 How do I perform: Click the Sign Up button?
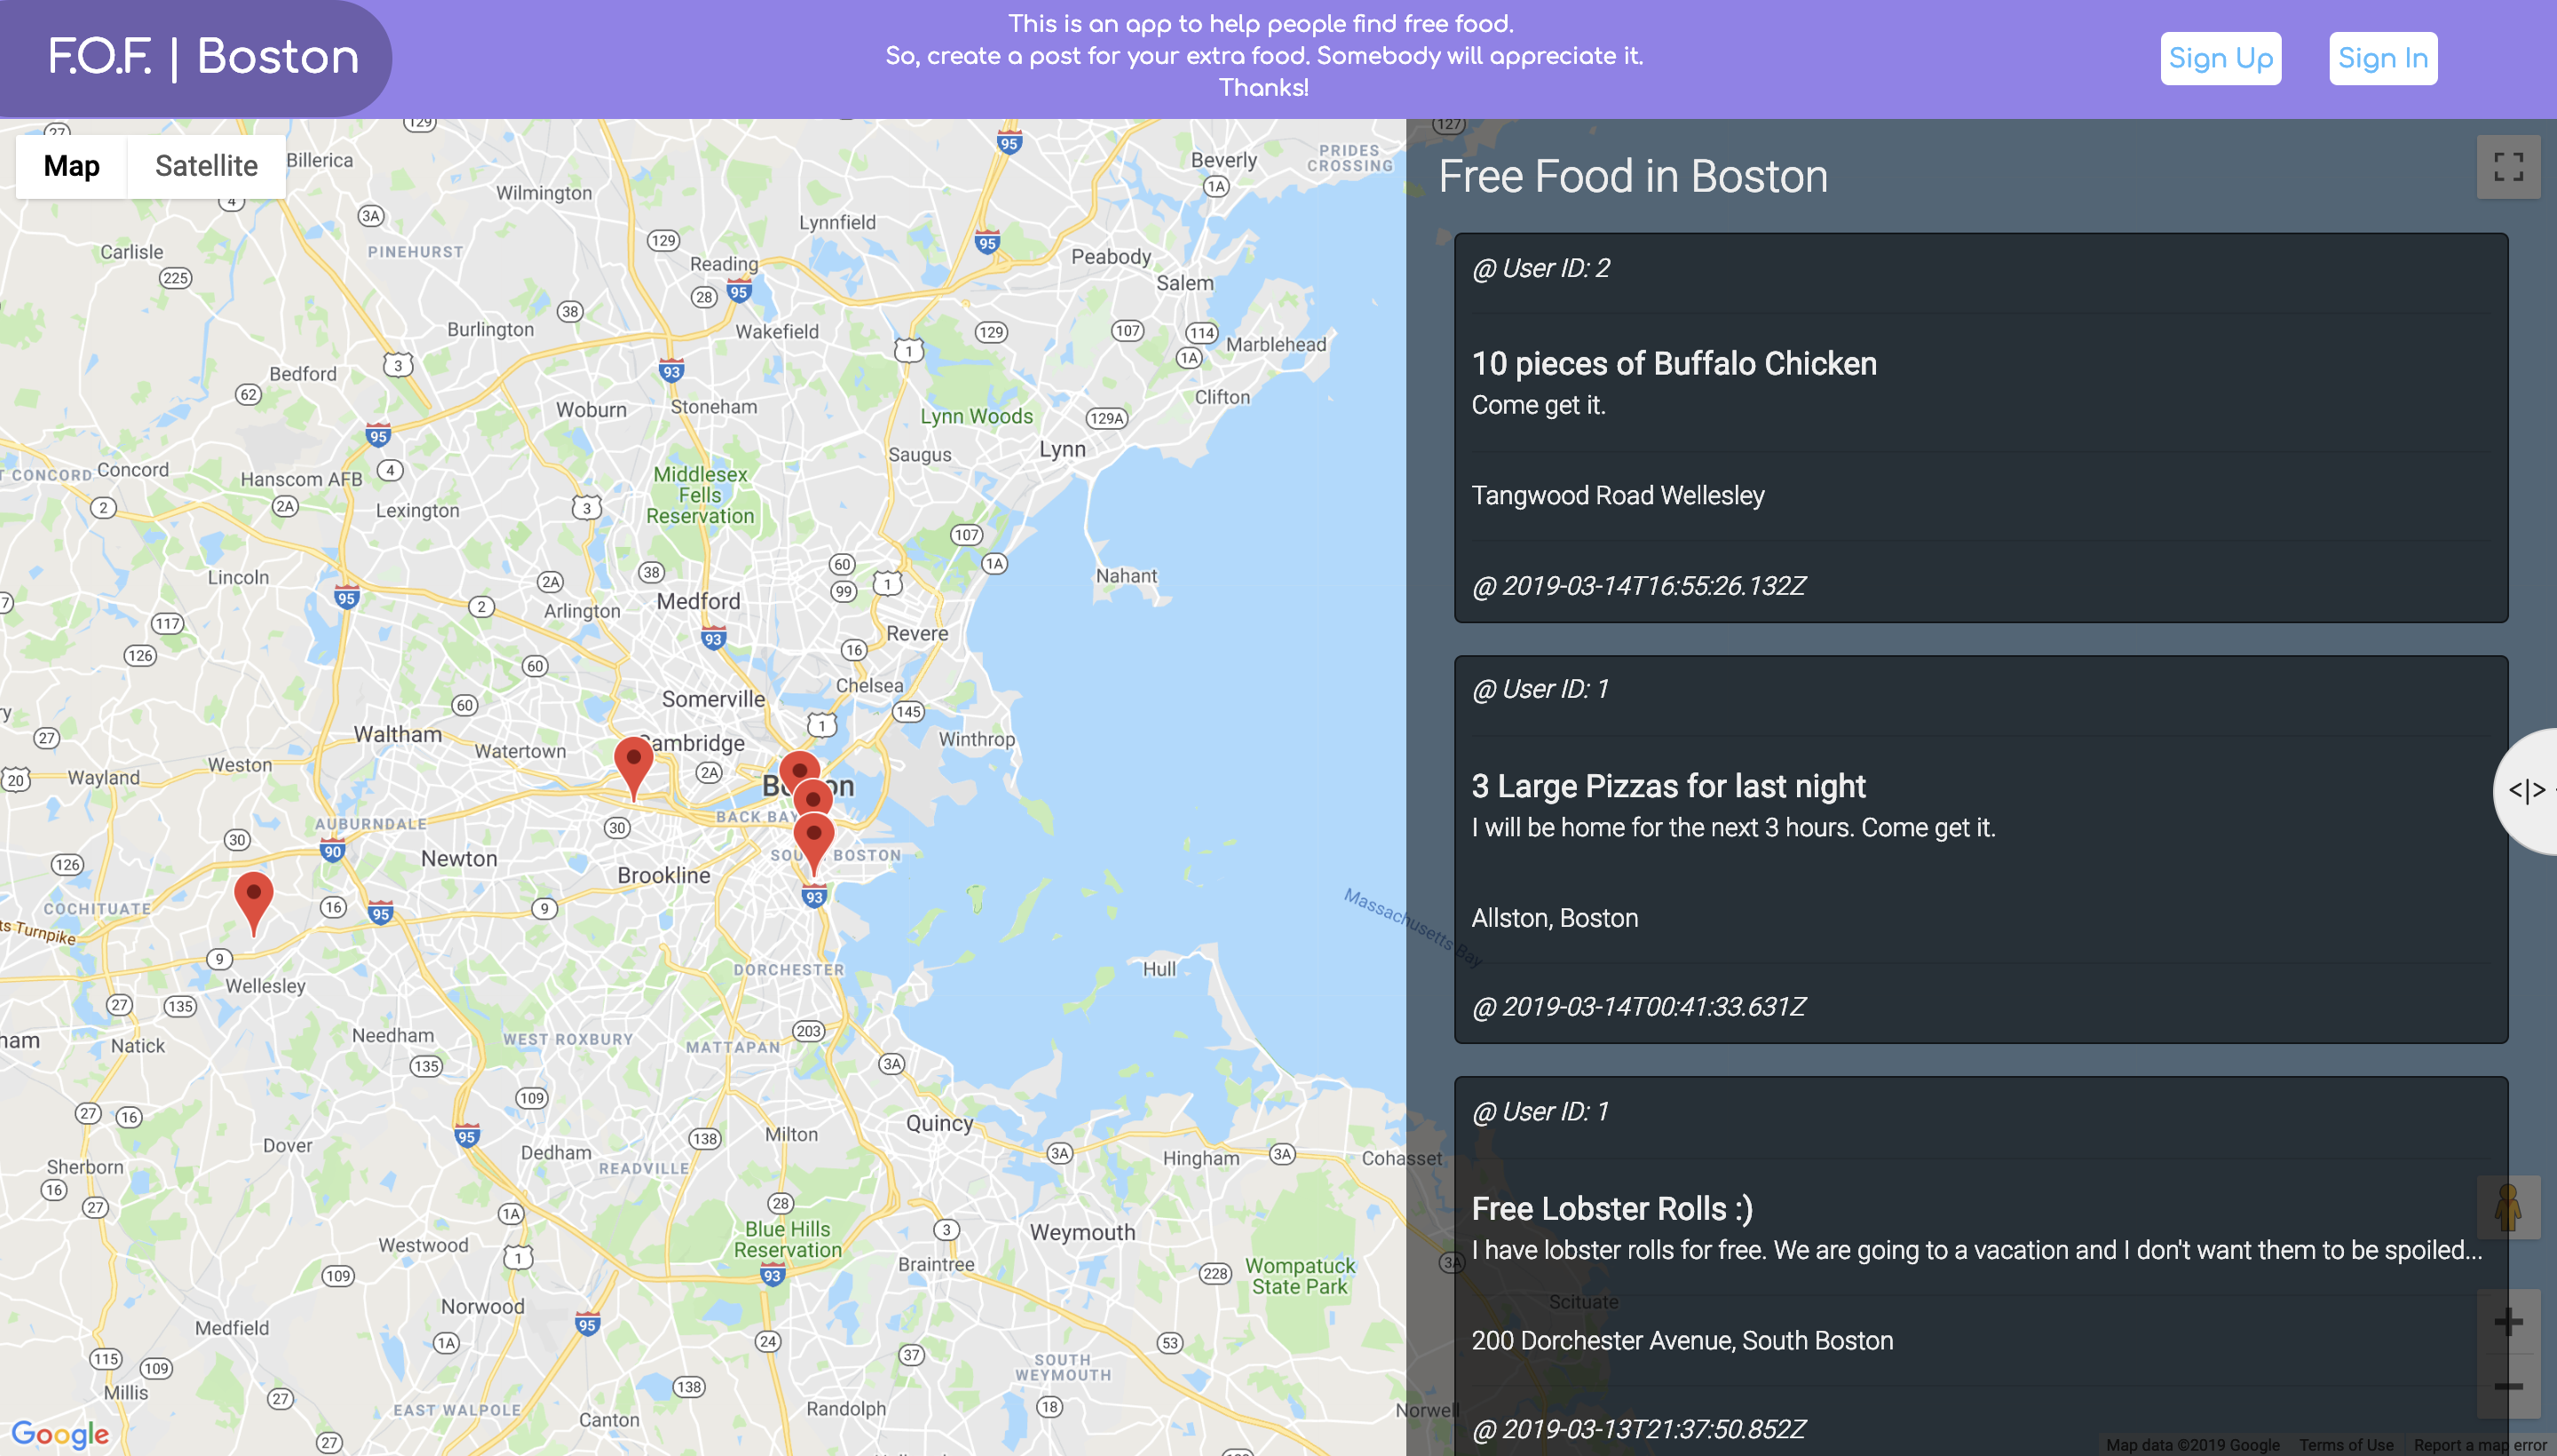(x=2220, y=58)
